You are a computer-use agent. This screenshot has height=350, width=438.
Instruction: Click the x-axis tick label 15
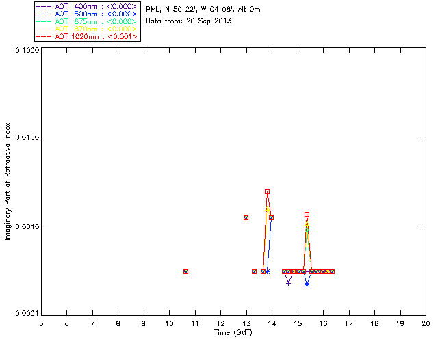(x=298, y=323)
